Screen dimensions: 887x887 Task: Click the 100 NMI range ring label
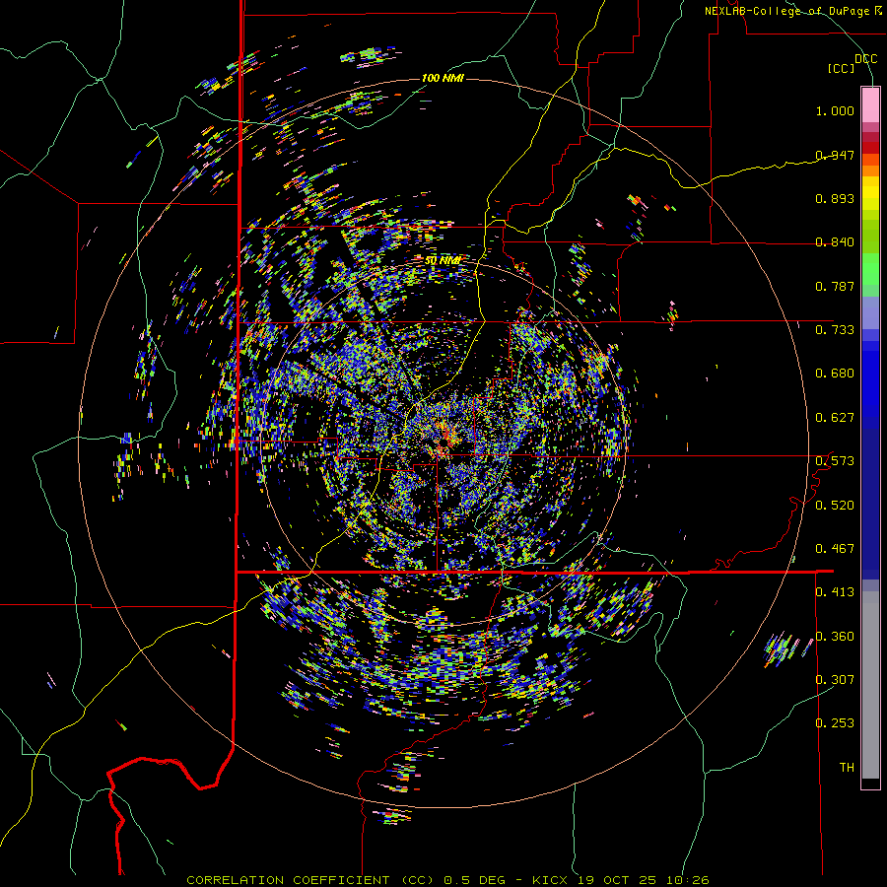(443, 78)
